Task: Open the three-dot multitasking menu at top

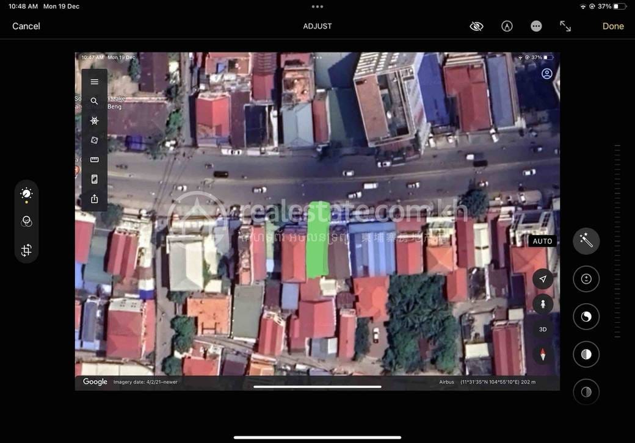Action: click(x=317, y=7)
